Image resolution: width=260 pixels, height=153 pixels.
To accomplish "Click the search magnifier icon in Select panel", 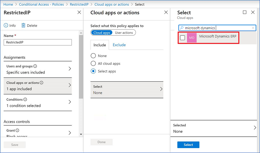I will (182, 28).
